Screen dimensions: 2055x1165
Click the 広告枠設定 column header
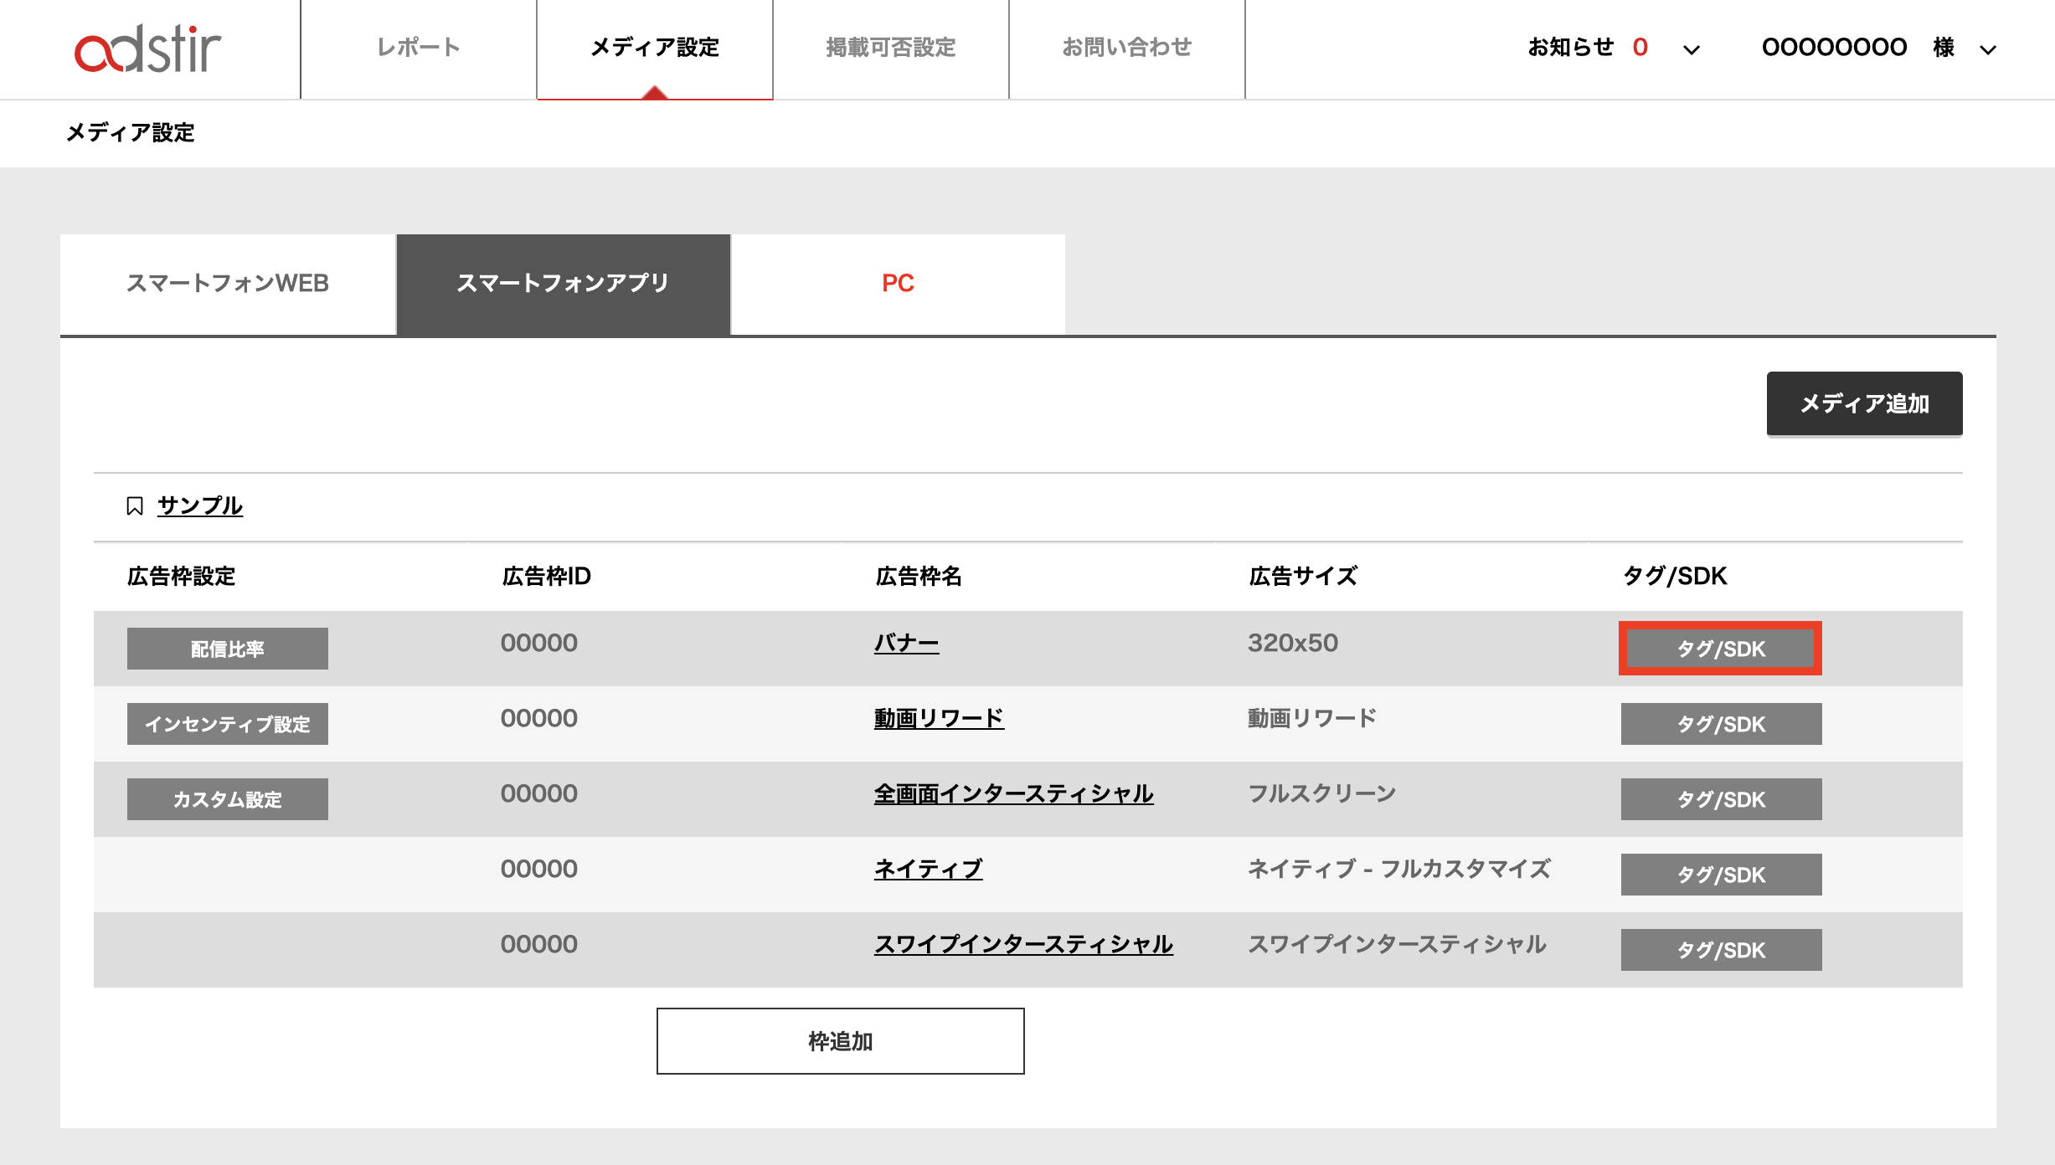click(182, 576)
